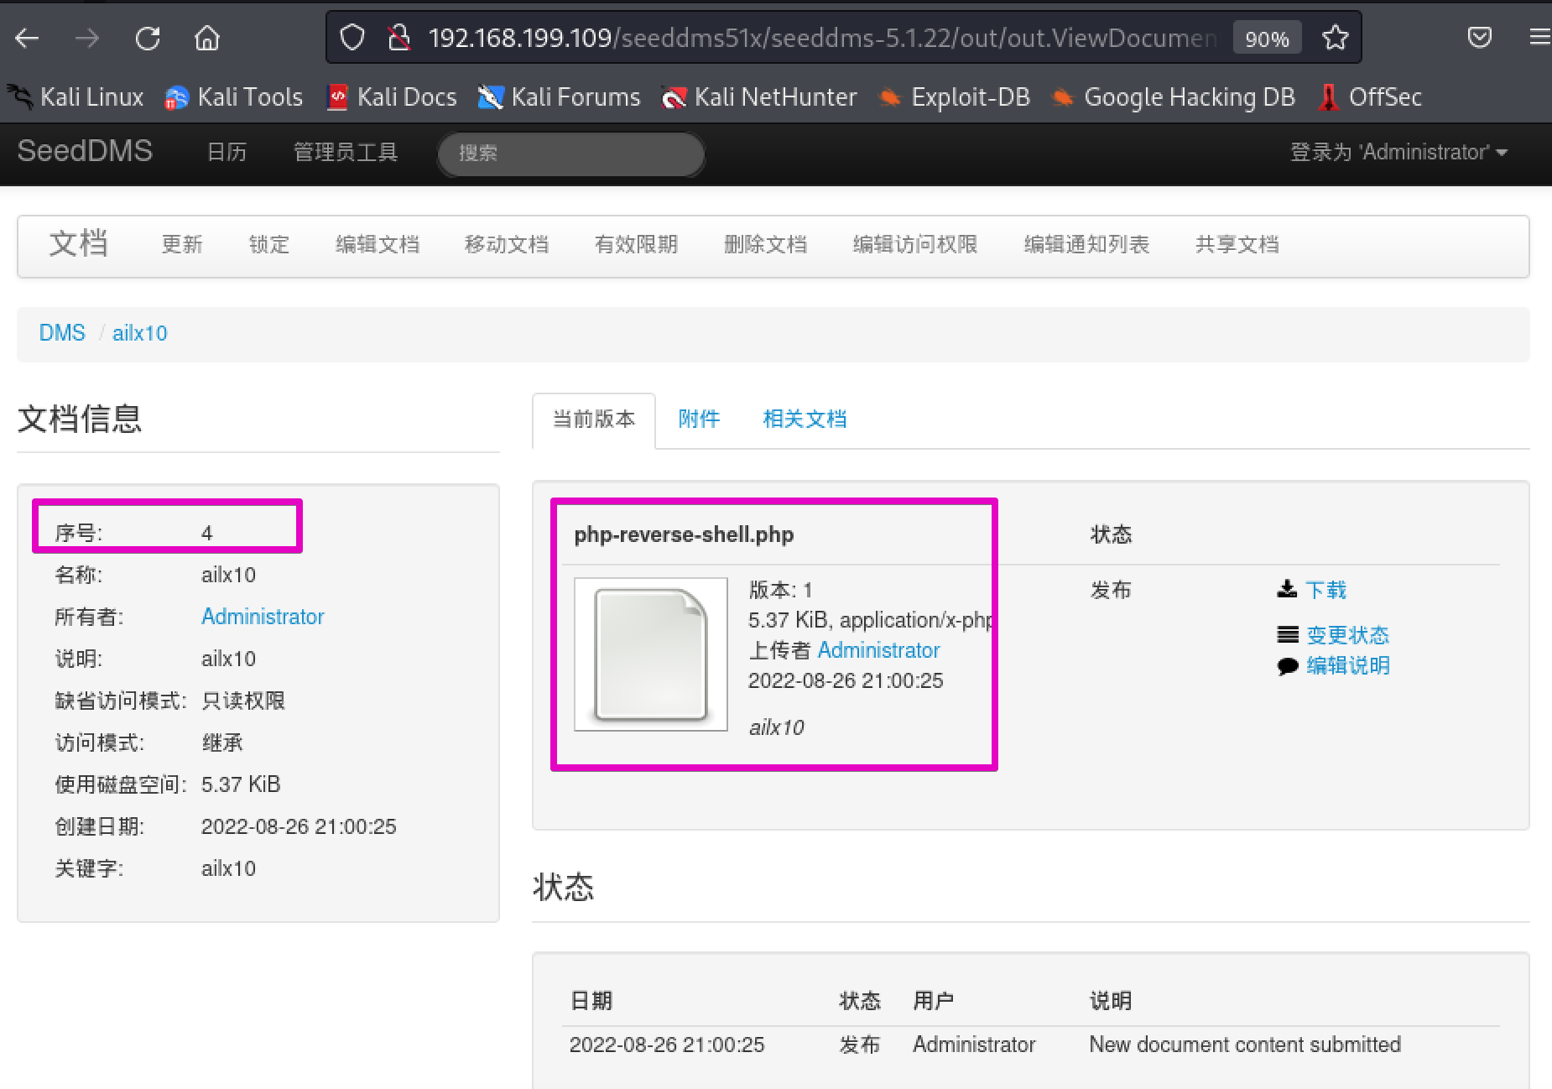This screenshot has width=1552, height=1089.
Task: Select 更新 to update the document
Action: (x=182, y=244)
